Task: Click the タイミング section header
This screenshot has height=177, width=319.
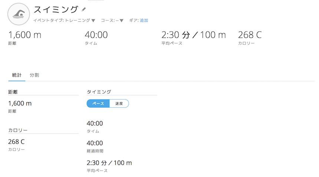Action: click(99, 92)
